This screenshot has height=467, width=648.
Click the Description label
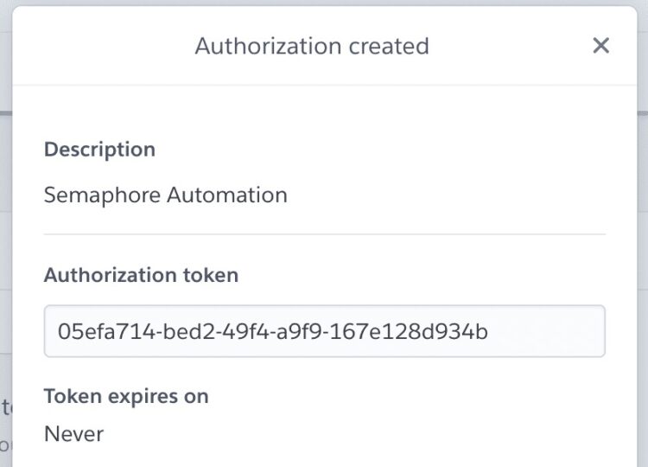pos(99,150)
